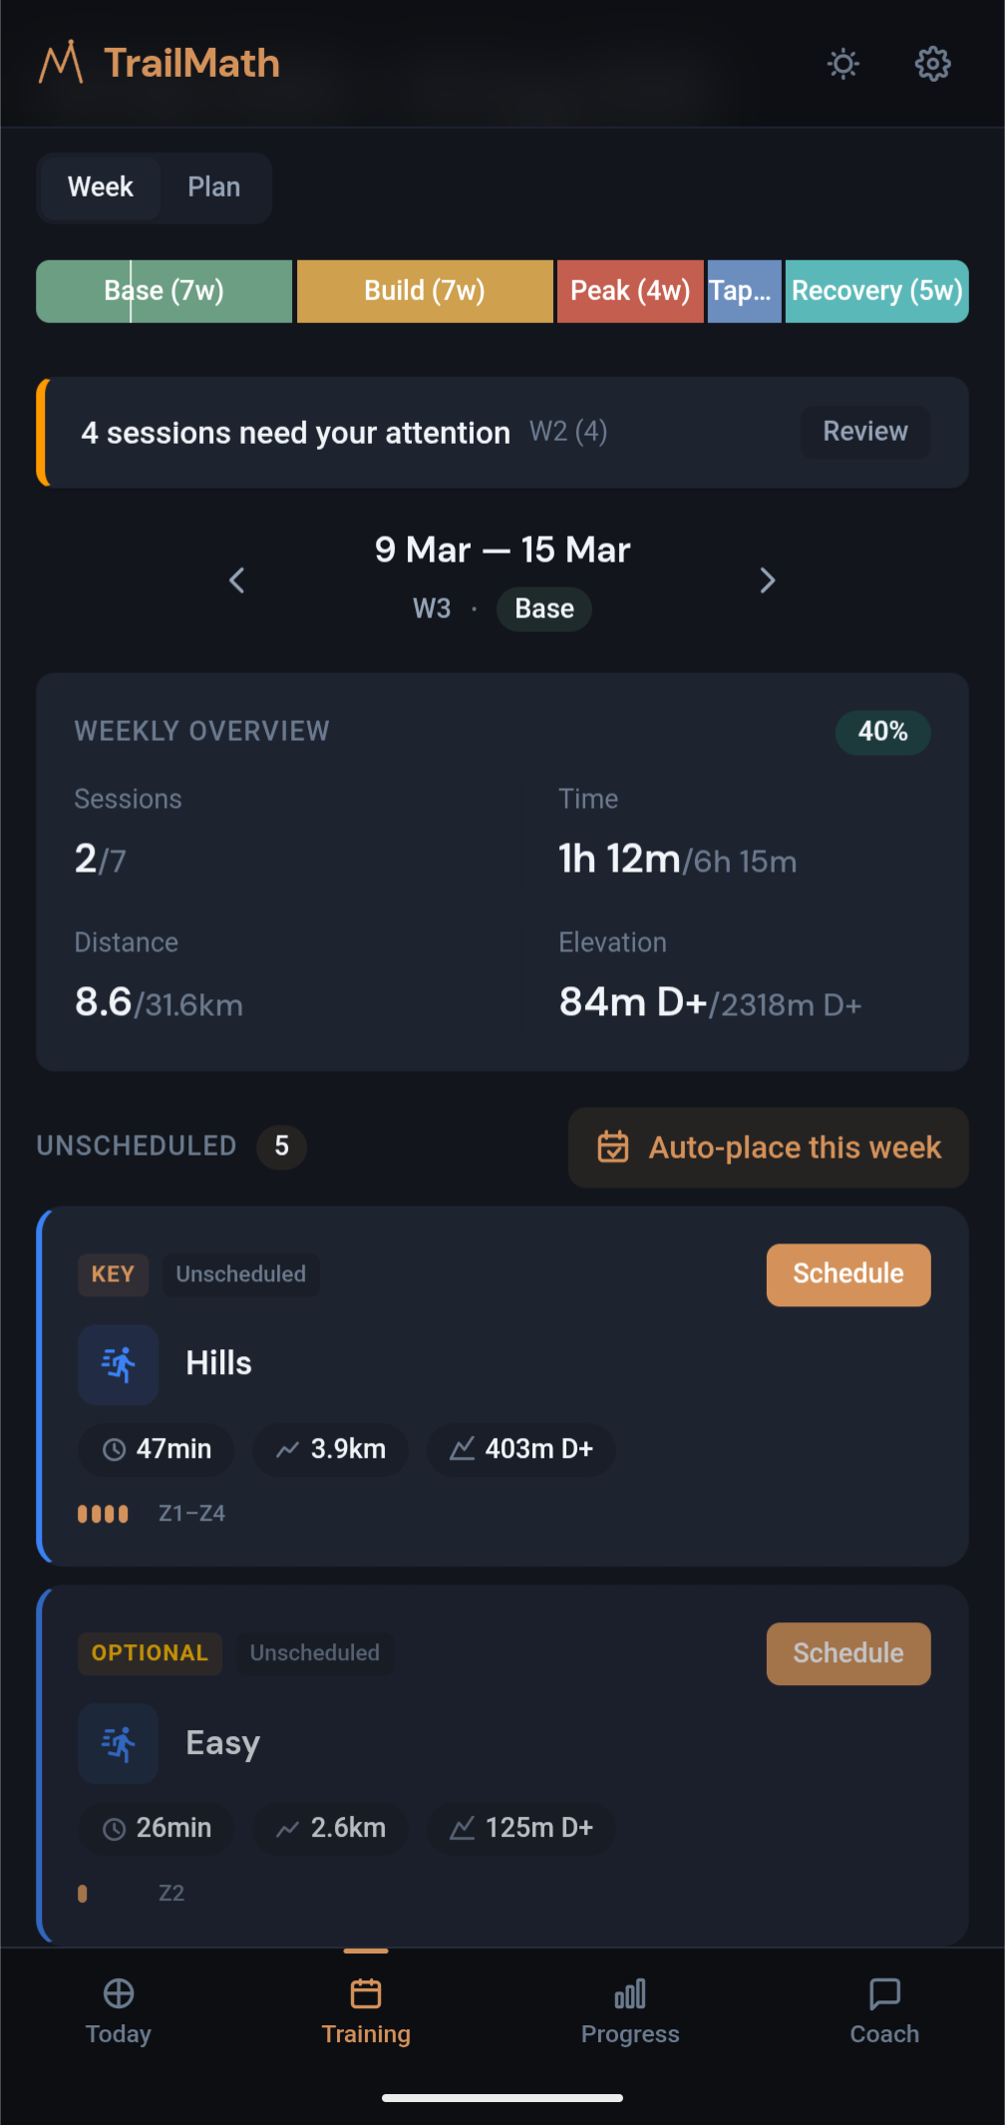Schedule the Hills key session
The image size is (1005, 2125).
(847, 1274)
